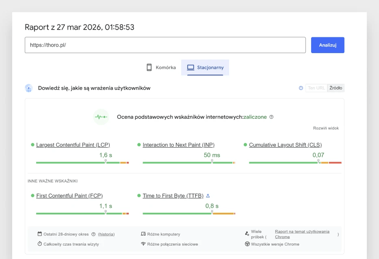Image resolution: width=379 pixels, height=259 pixels.
Task: Click the URL input field with thoro.pl
Action: coord(165,45)
